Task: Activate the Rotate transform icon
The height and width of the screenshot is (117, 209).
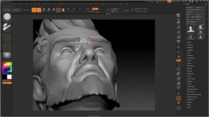Action: [54, 10]
